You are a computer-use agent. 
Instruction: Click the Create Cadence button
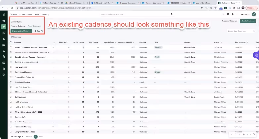pos(248,21)
